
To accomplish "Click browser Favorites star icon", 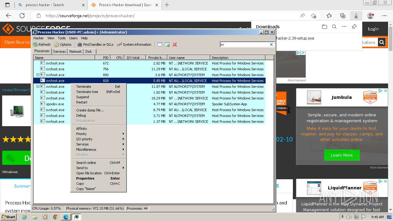I will point(329,16).
